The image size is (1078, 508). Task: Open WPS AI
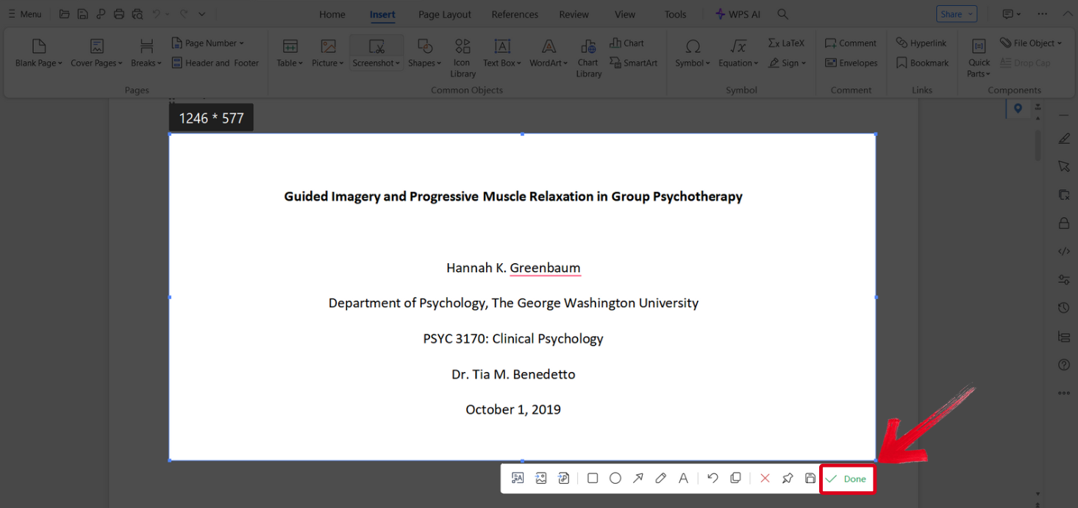click(738, 14)
